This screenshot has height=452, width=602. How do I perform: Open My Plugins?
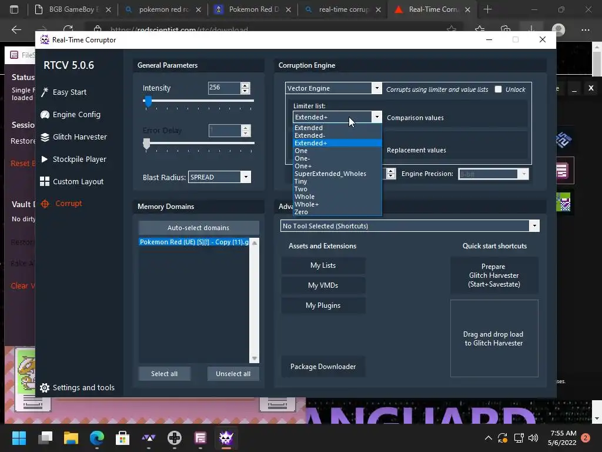323,305
